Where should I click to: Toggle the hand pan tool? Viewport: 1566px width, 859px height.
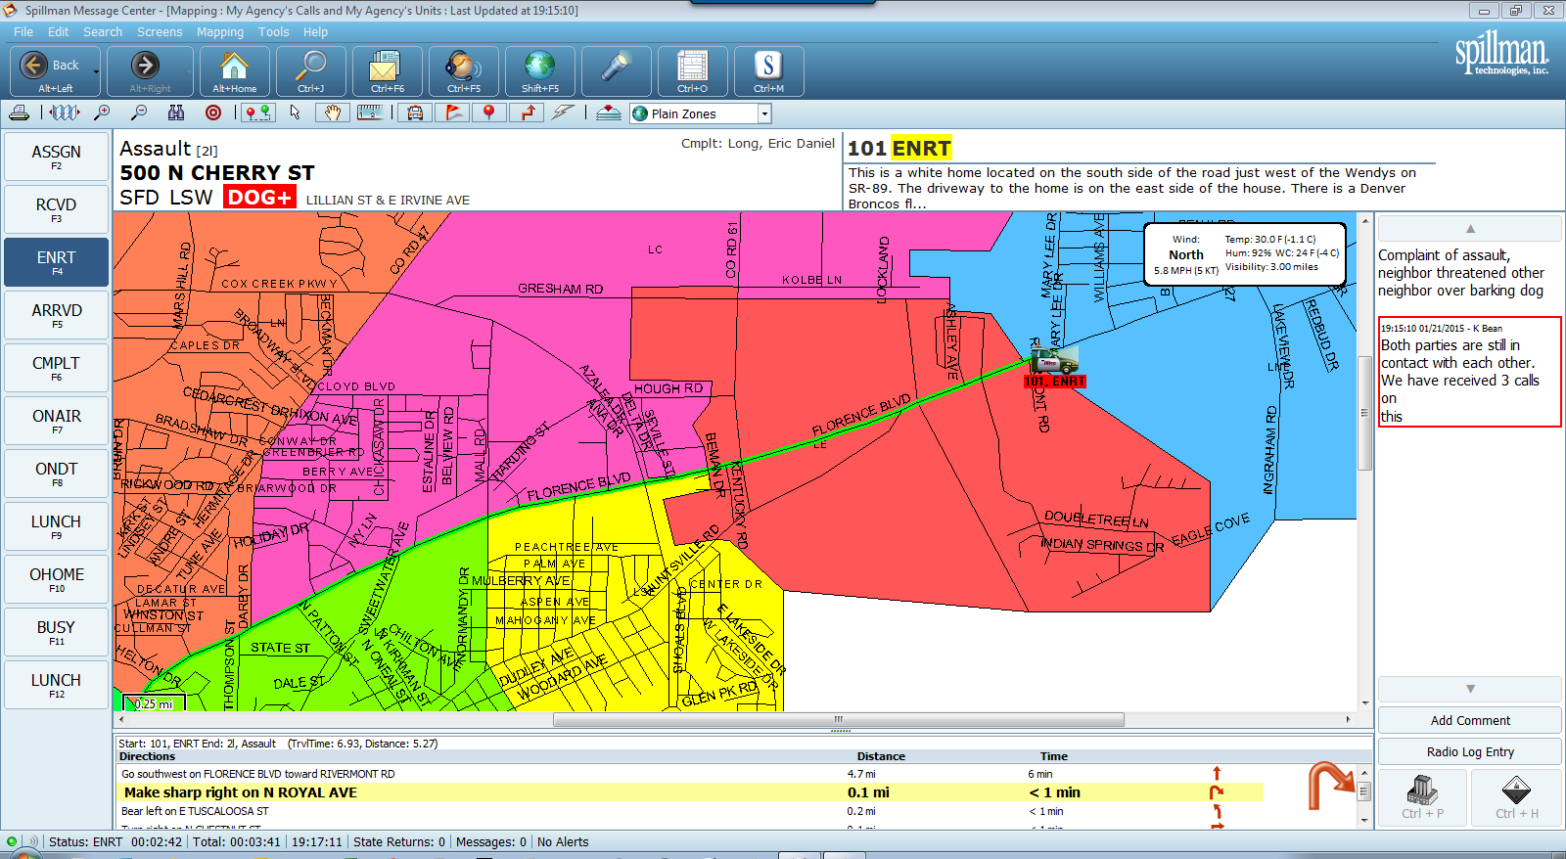(333, 113)
